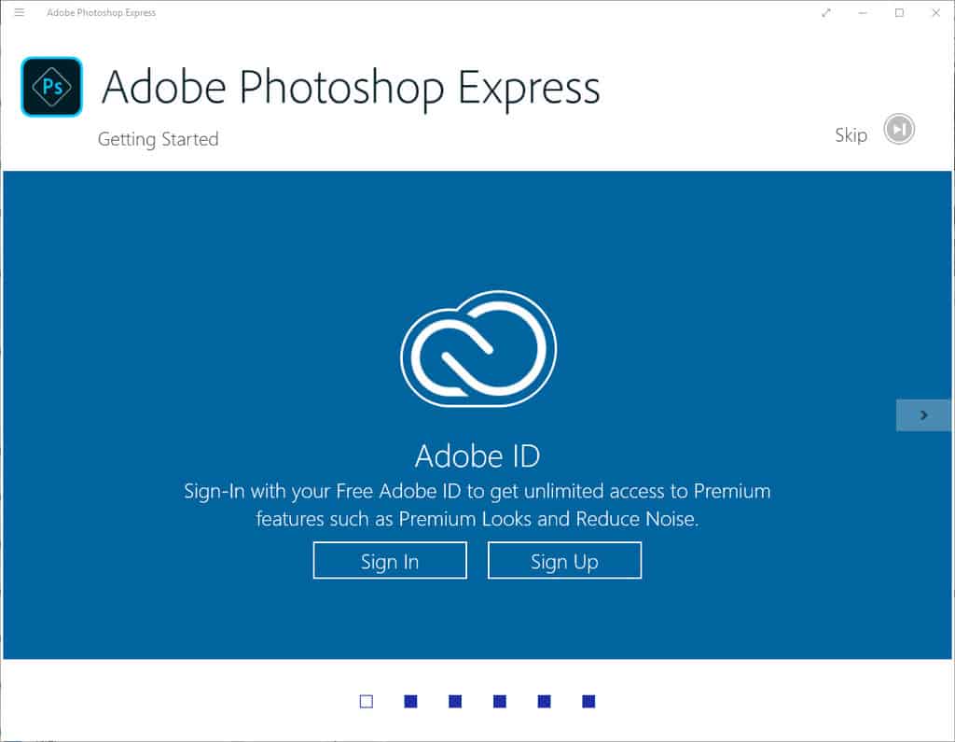Click the Skip text link

(851, 134)
